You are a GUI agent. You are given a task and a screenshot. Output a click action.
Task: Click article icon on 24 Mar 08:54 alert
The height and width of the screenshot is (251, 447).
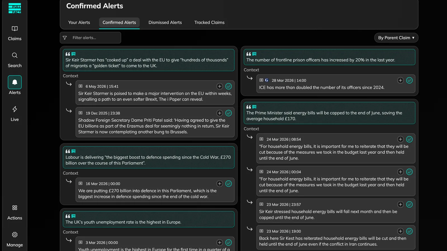pyautogui.click(x=261, y=139)
